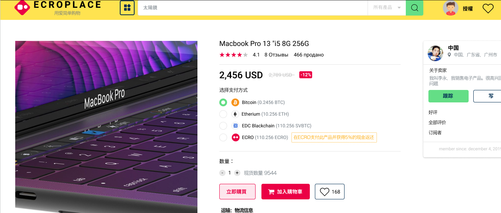Image resolution: width=501 pixels, height=213 pixels.
Task: Open the catalog grid menu icon
Action: point(127,8)
